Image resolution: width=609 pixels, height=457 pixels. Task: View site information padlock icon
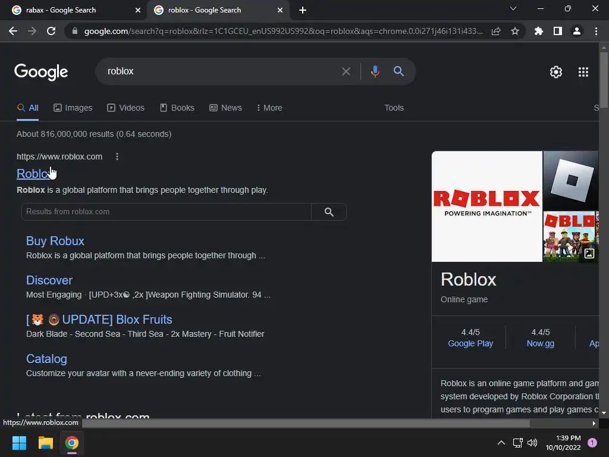(75, 31)
